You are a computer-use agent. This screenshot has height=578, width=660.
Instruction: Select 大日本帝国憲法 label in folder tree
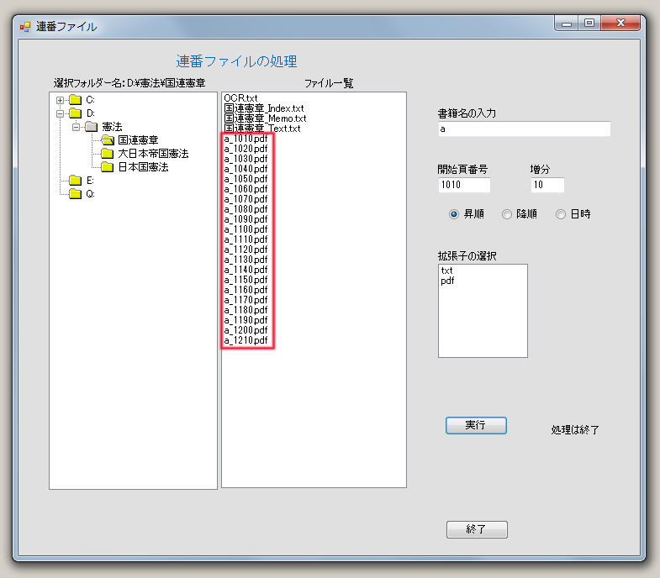pos(153,154)
